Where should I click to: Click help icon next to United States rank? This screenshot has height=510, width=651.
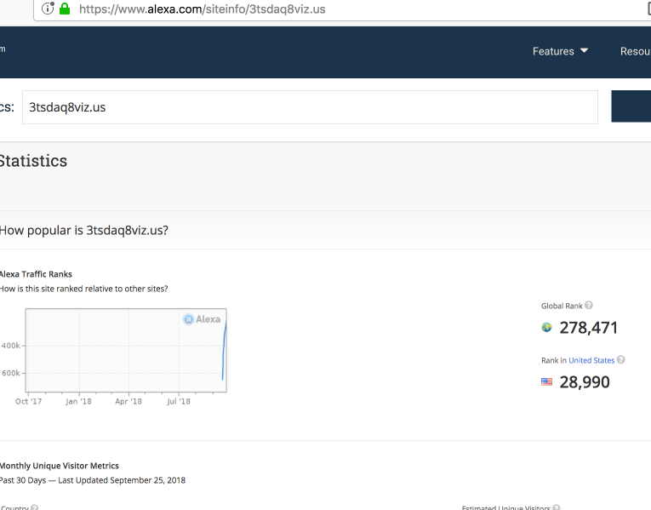pos(620,360)
